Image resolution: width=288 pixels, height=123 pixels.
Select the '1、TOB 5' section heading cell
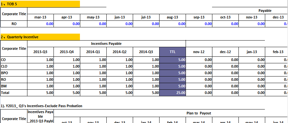coord(40,4)
